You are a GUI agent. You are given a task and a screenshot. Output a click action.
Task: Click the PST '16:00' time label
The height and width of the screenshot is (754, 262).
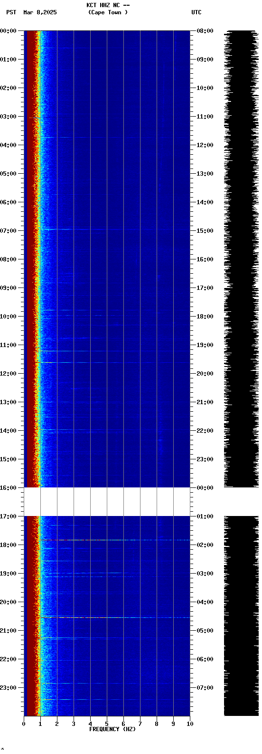pyautogui.click(x=8, y=488)
